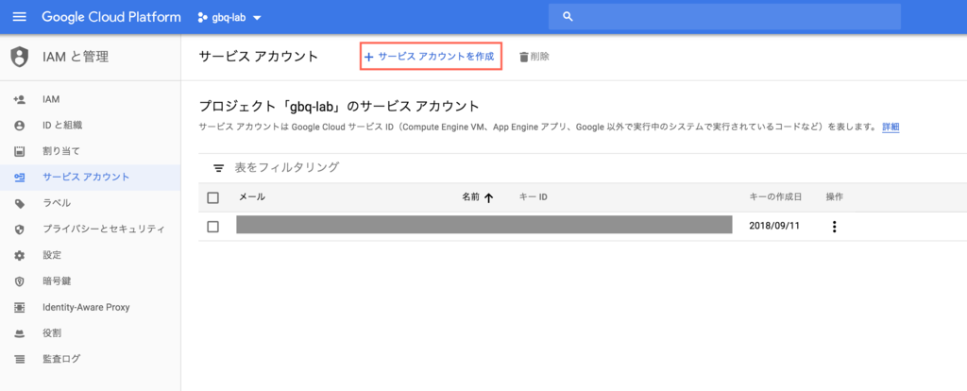Click サービス アカウントを作成 button
The image size is (967, 391).
point(431,57)
